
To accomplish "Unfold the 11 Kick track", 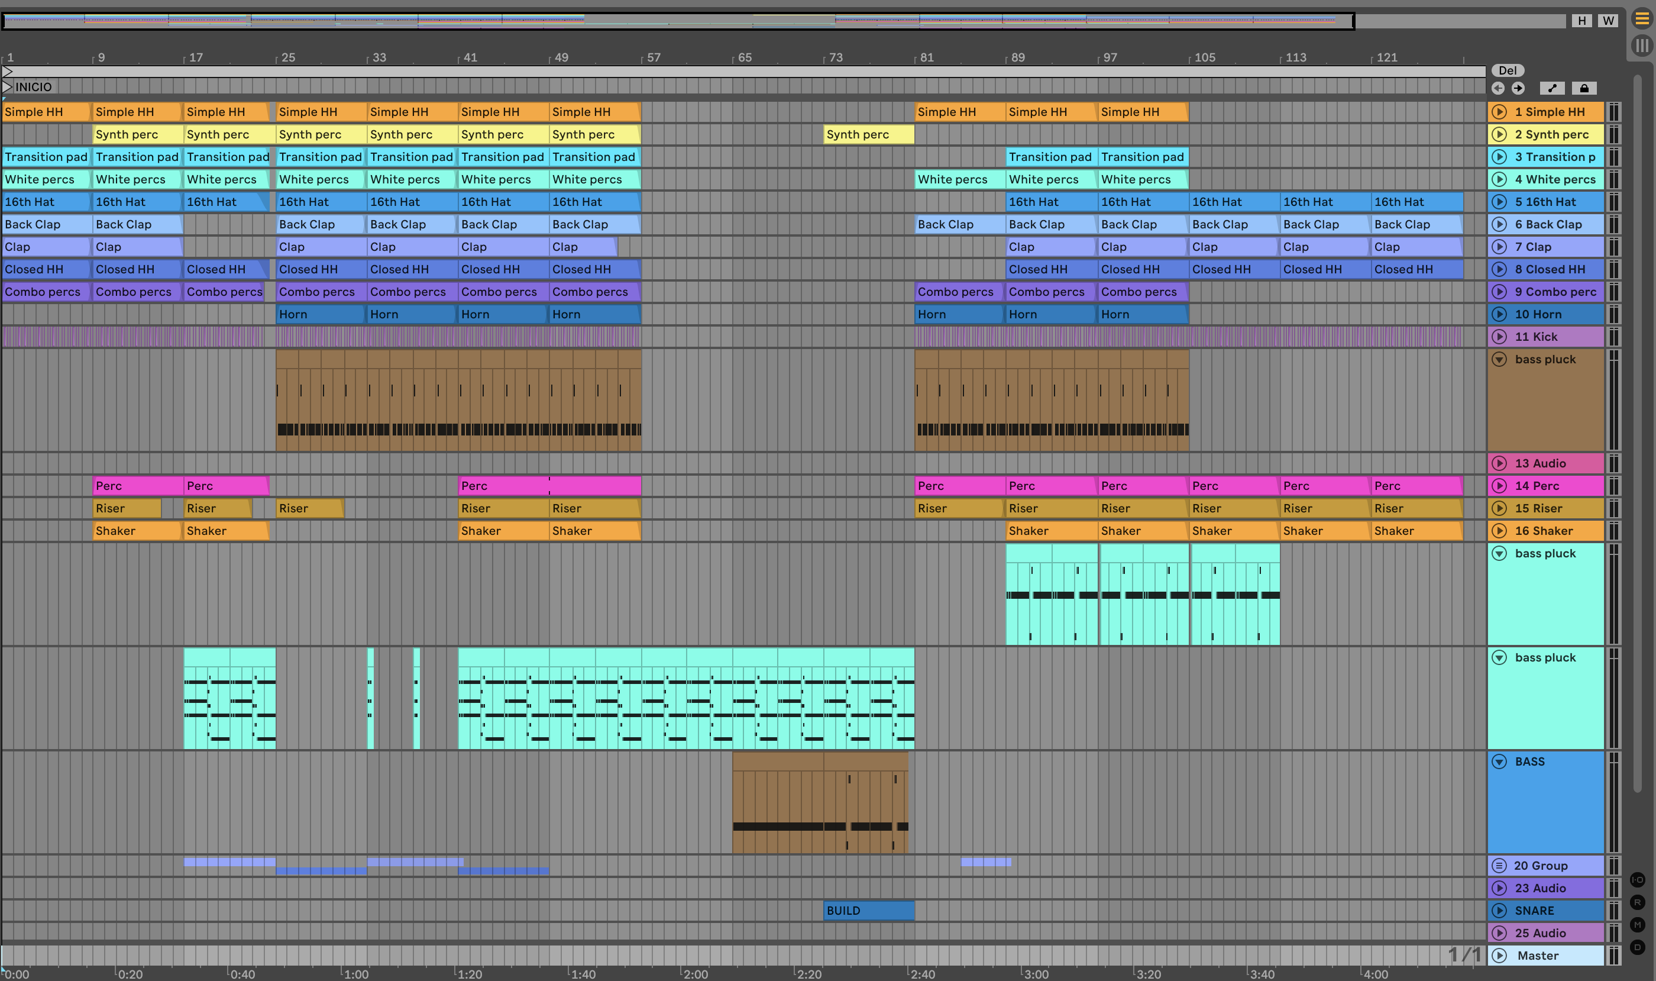I will point(1499,337).
